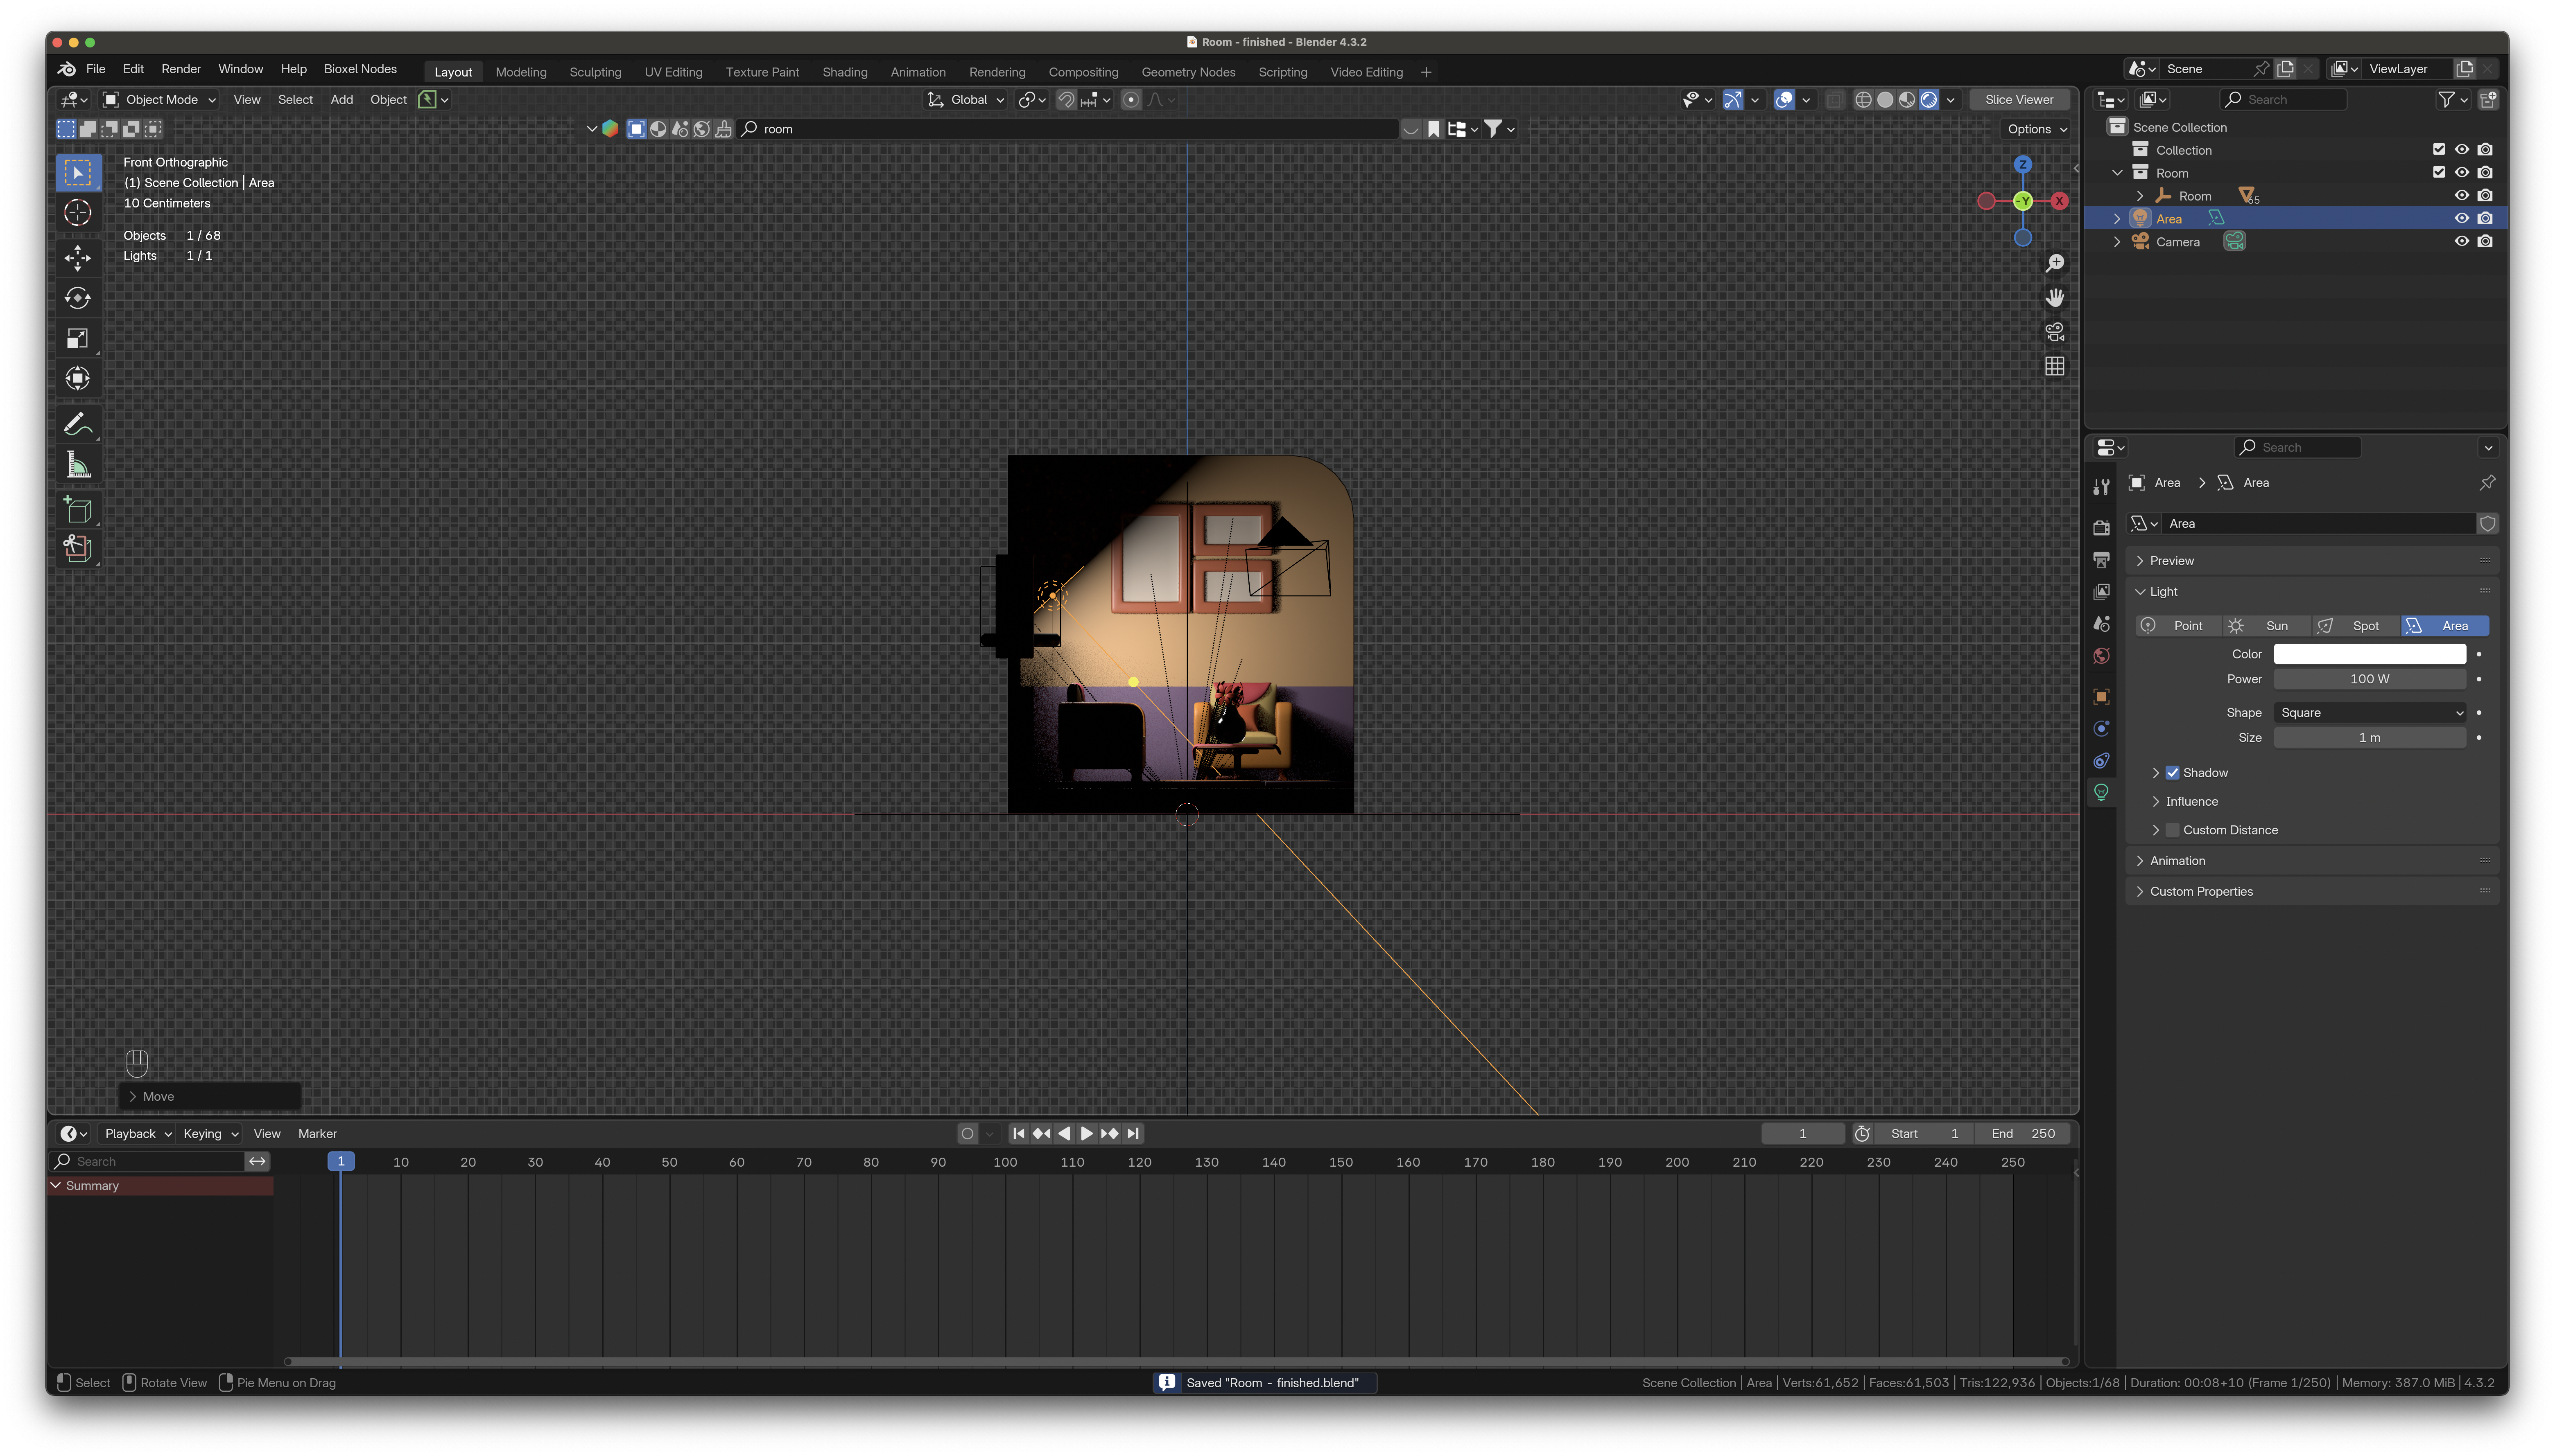The width and height of the screenshot is (2555, 1456).
Task: Switch to the Geometry Nodes workspace tab
Action: 1189,72
